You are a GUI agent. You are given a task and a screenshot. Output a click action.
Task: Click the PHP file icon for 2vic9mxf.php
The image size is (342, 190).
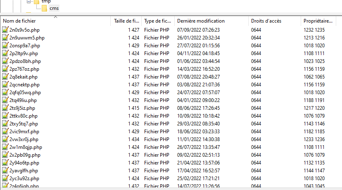(5, 131)
